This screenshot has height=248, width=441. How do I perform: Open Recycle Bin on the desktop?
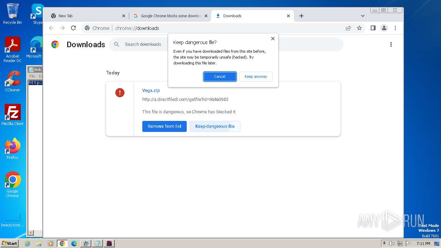tap(12, 14)
